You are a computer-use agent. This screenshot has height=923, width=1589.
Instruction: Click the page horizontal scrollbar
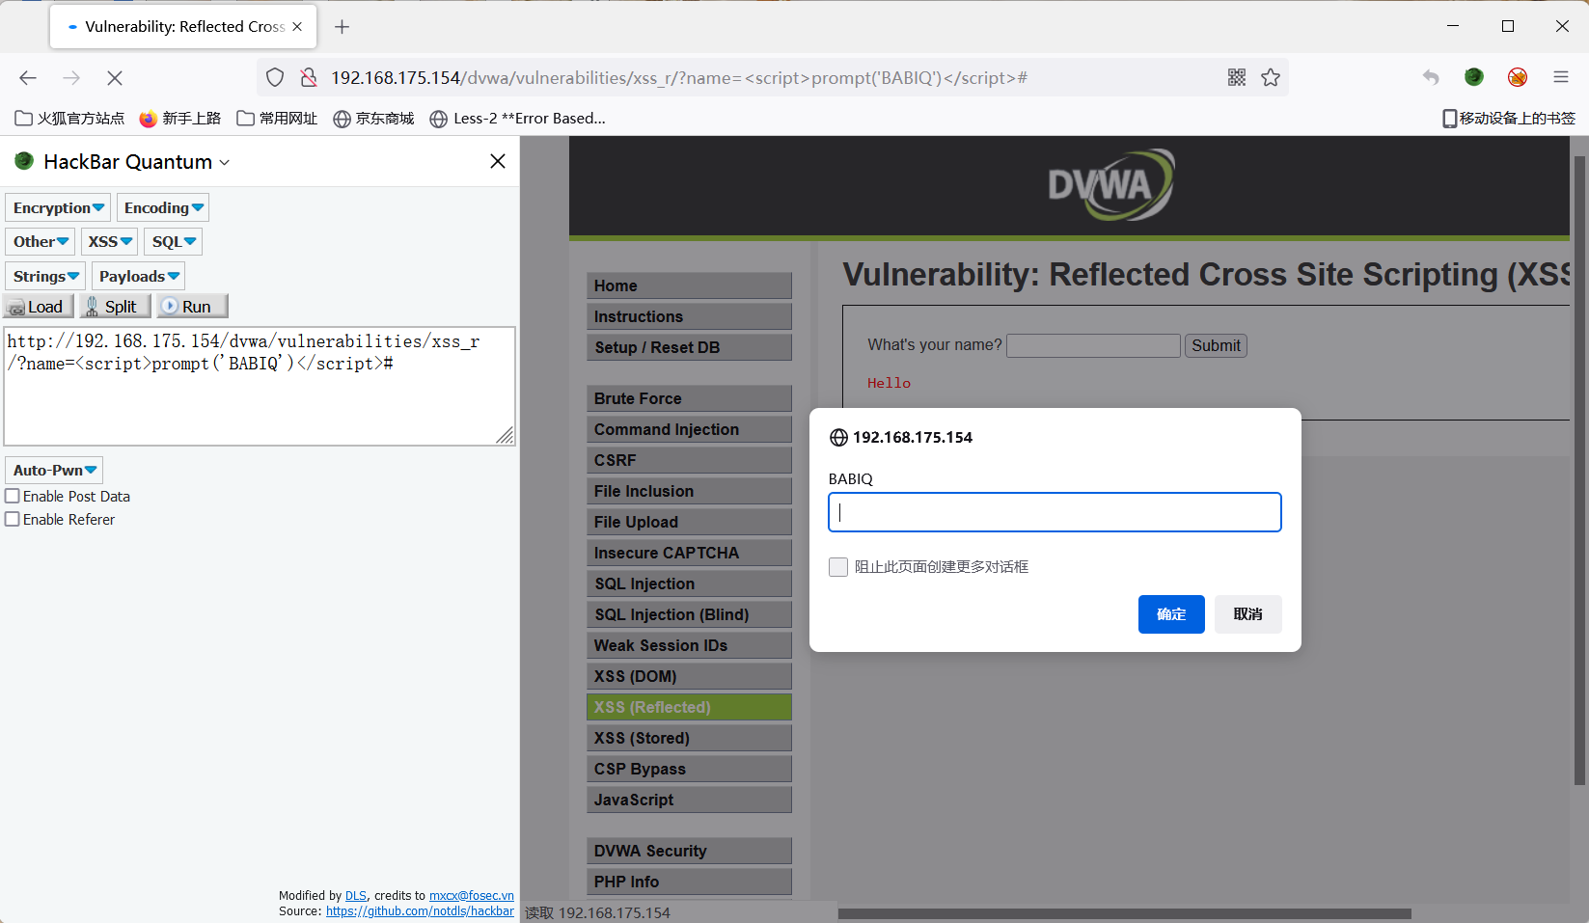[x=1124, y=913]
